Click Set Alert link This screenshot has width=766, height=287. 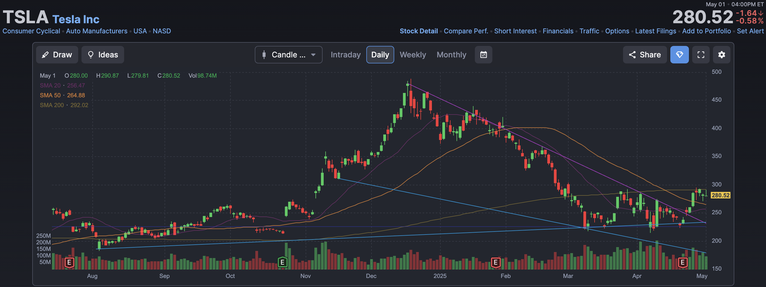click(x=750, y=31)
